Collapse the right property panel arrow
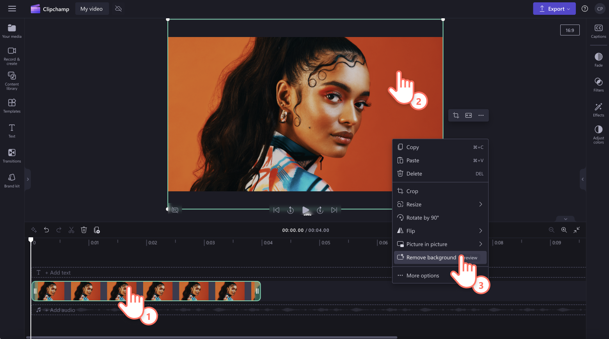 (x=582, y=179)
